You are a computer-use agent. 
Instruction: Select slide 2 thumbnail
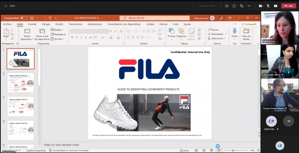click(21, 83)
